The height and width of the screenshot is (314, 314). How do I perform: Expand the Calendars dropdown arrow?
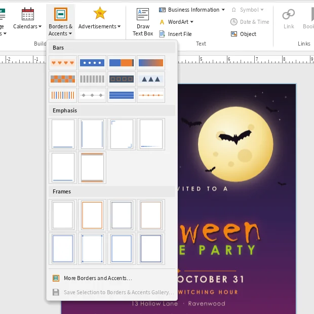click(40, 26)
